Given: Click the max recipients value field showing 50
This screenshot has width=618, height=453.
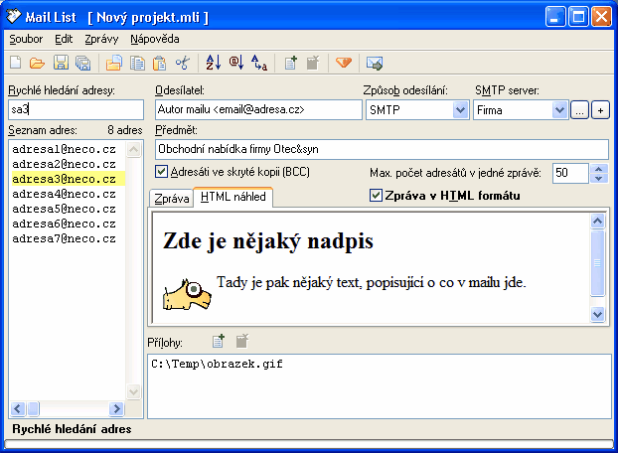Looking at the screenshot, I should (570, 173).
